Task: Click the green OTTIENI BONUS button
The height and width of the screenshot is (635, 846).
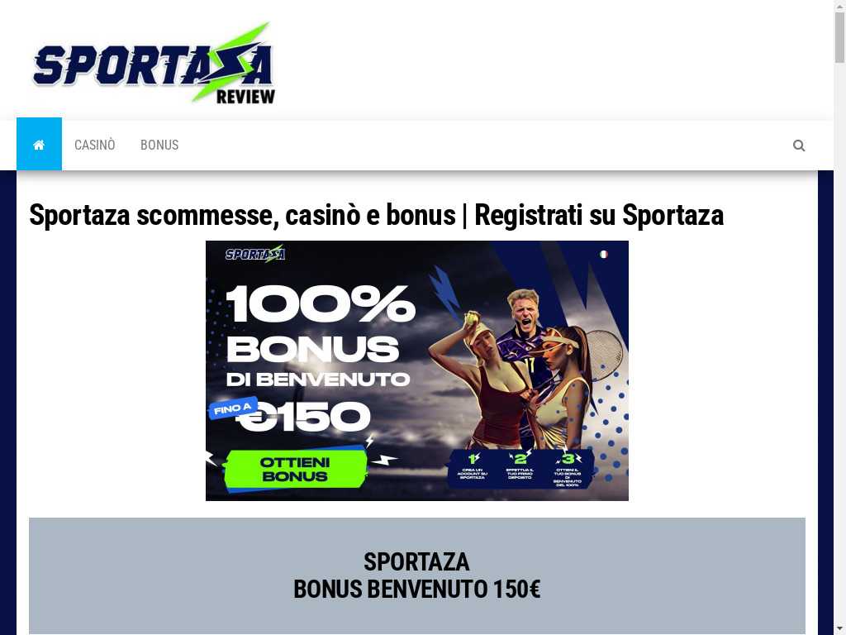Action: [x=295, y=470]
